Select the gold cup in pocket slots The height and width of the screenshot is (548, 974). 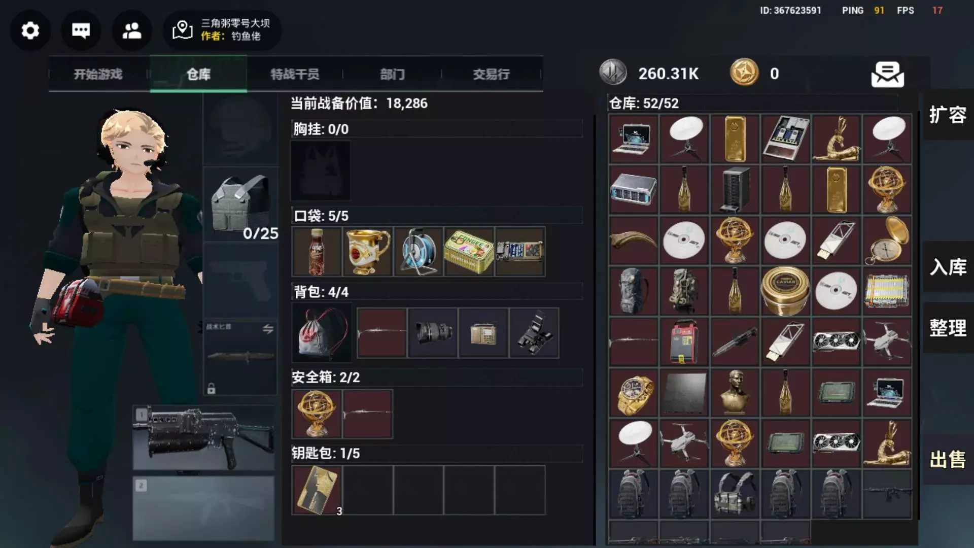pos(368,252)
